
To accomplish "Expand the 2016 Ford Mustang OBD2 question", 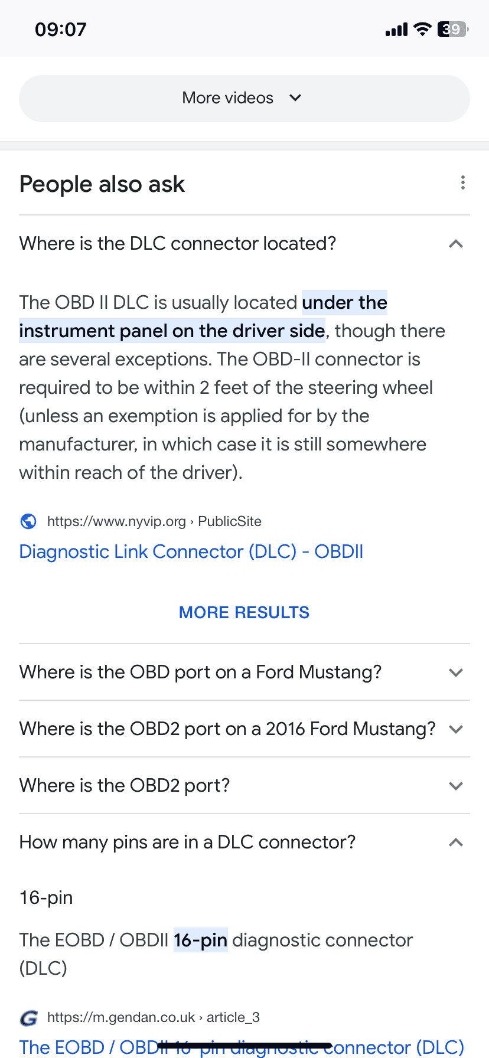I will click(x=244, y=729).
